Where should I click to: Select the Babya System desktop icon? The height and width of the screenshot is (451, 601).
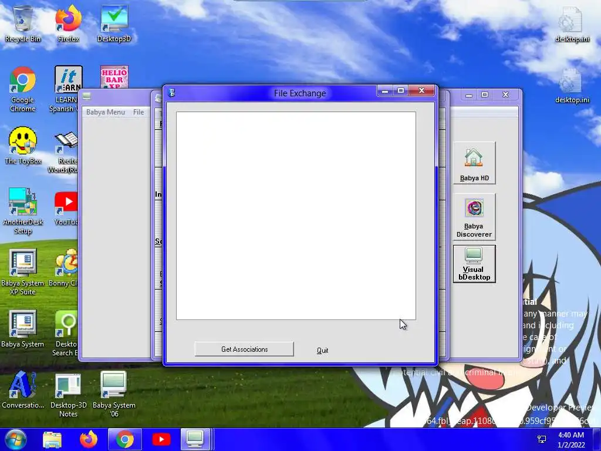23,329
